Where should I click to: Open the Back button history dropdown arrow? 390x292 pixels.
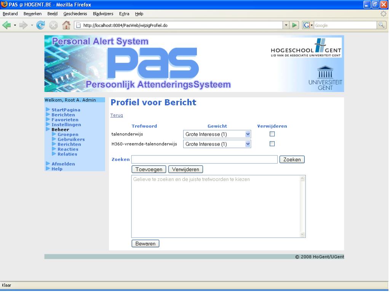tap(15, 25)
